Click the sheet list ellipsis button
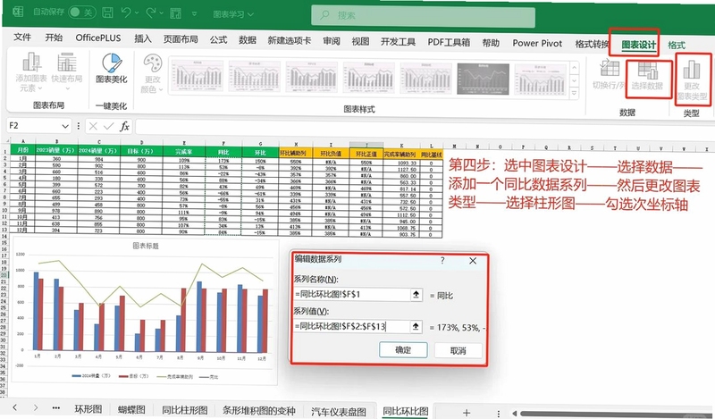This screenshot has height=419, width=715. click(56, 408)
